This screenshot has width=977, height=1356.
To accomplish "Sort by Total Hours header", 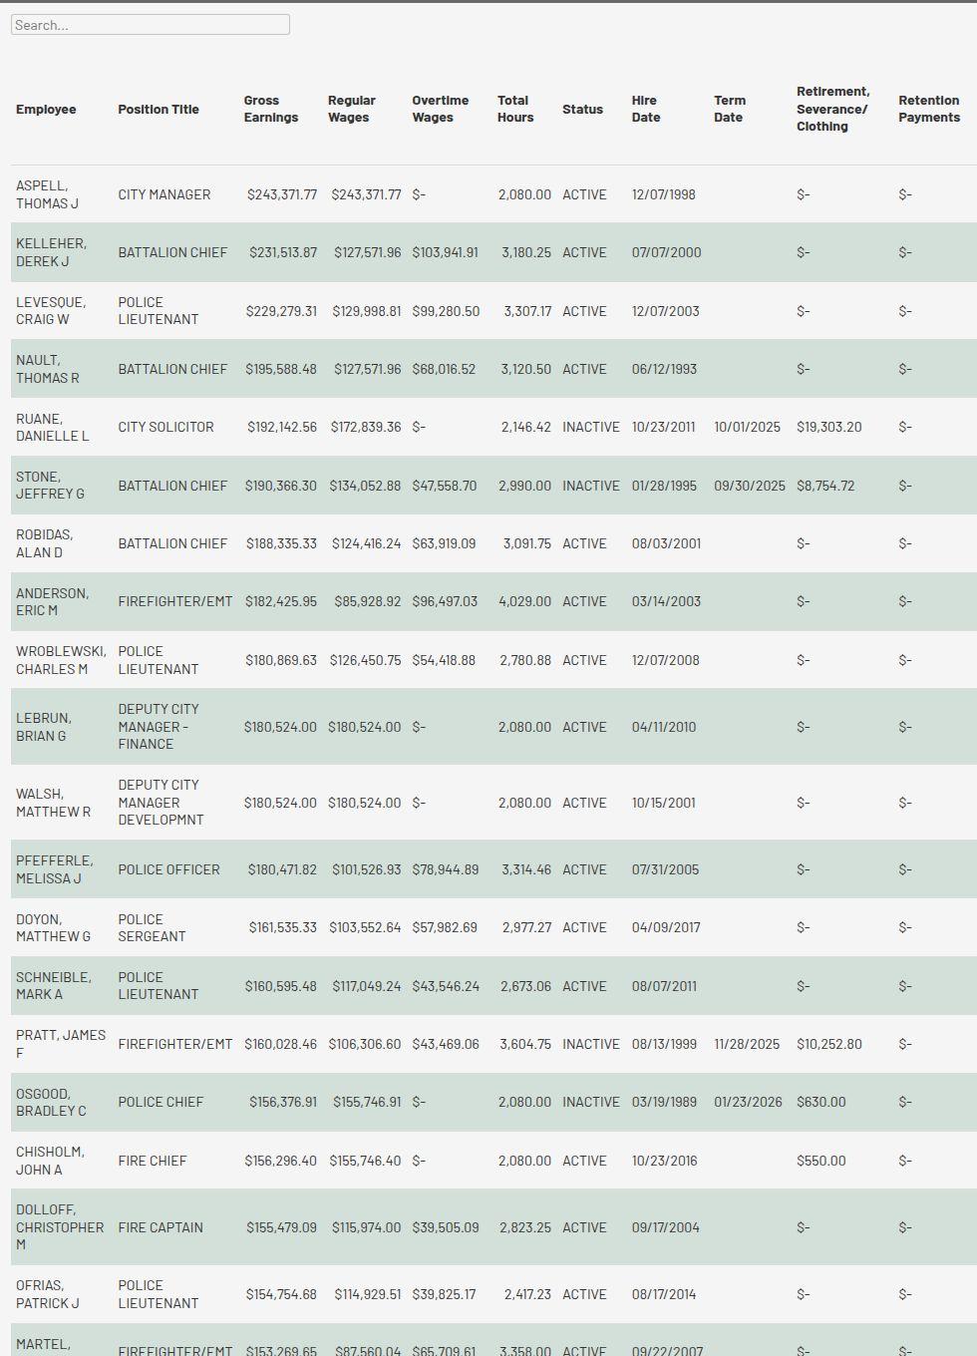I will [x=514, y=109].
